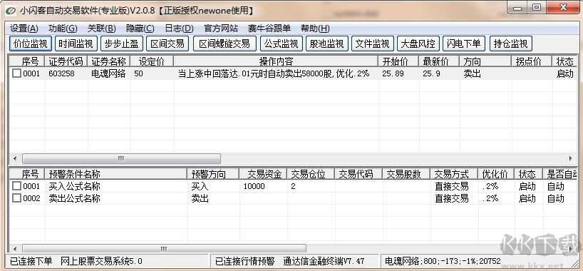Click status bar entry 已连接行情预警 通达信金融终端V7.47
This screenshot has height=271, width=583.
coord(290,261)
